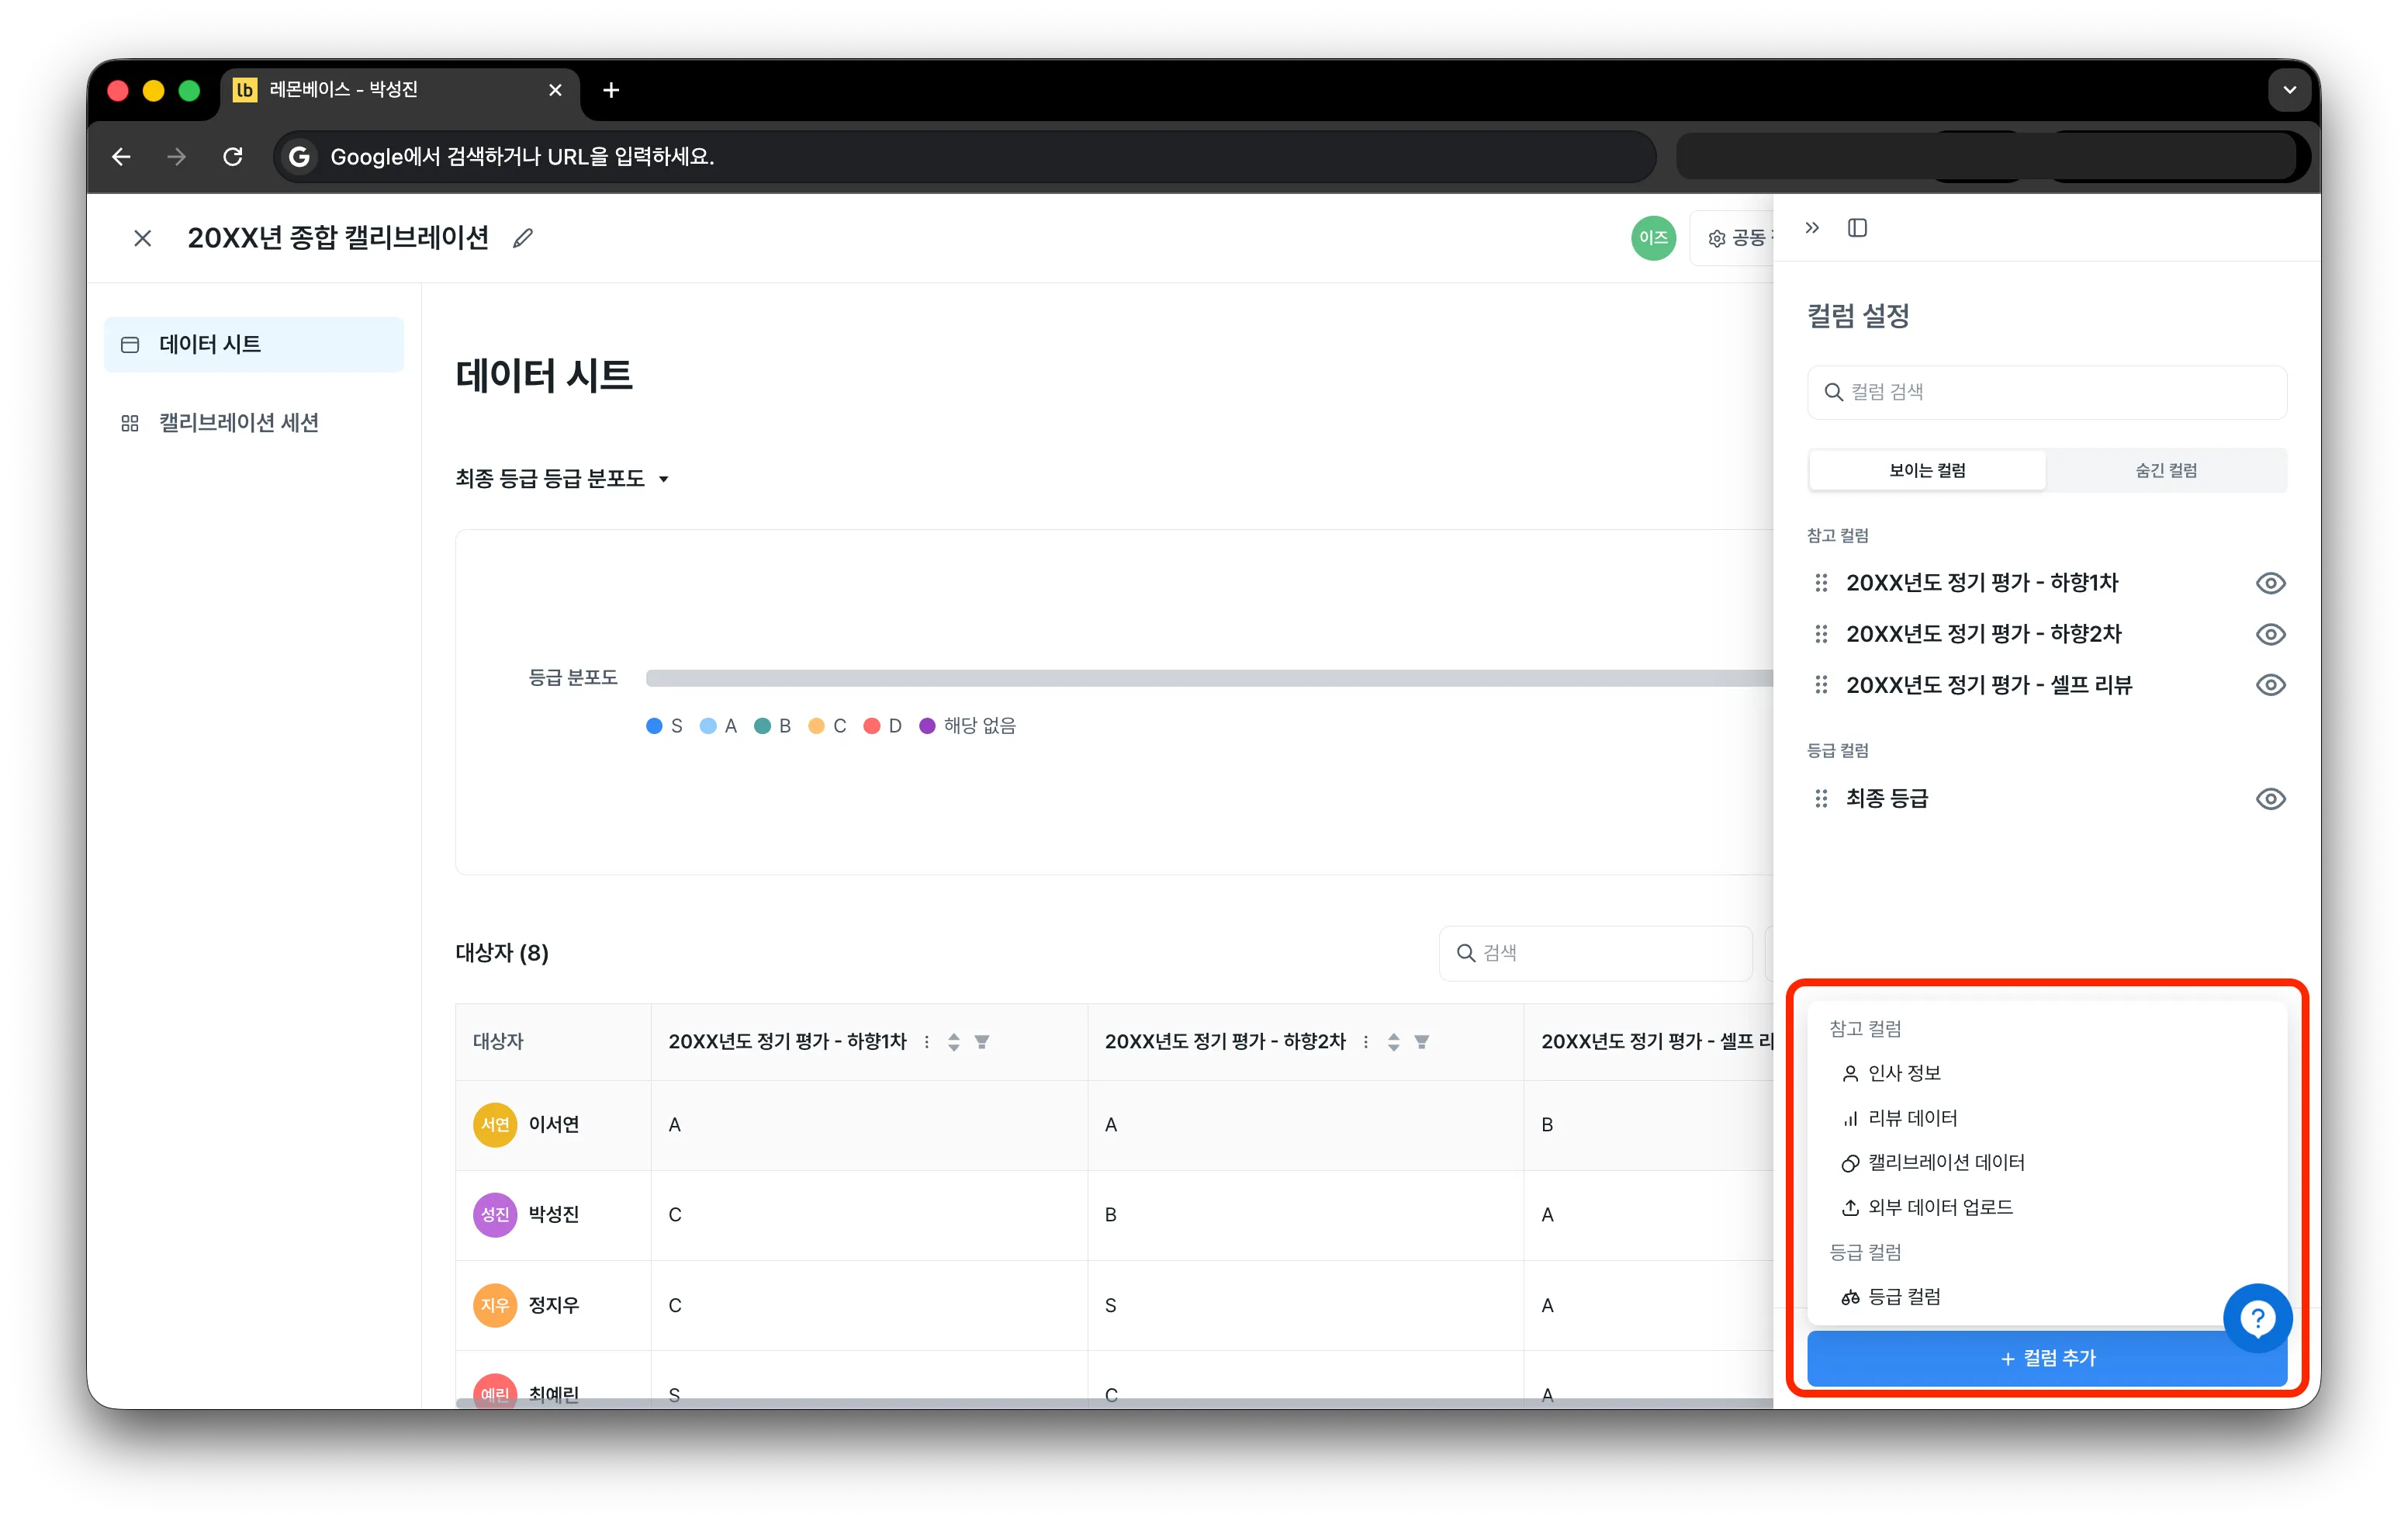This screenshot has height=1524, width=2408.
Task: Click the blue help question mark button
Action: pyautogui.click(x=2257, y=1318)
